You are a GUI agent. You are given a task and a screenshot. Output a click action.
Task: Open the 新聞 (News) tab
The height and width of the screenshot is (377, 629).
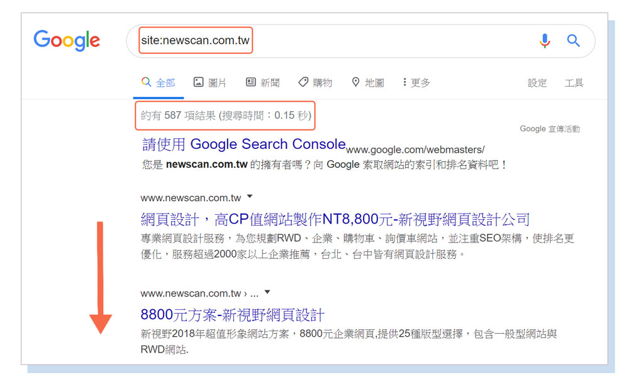[263, 83]
